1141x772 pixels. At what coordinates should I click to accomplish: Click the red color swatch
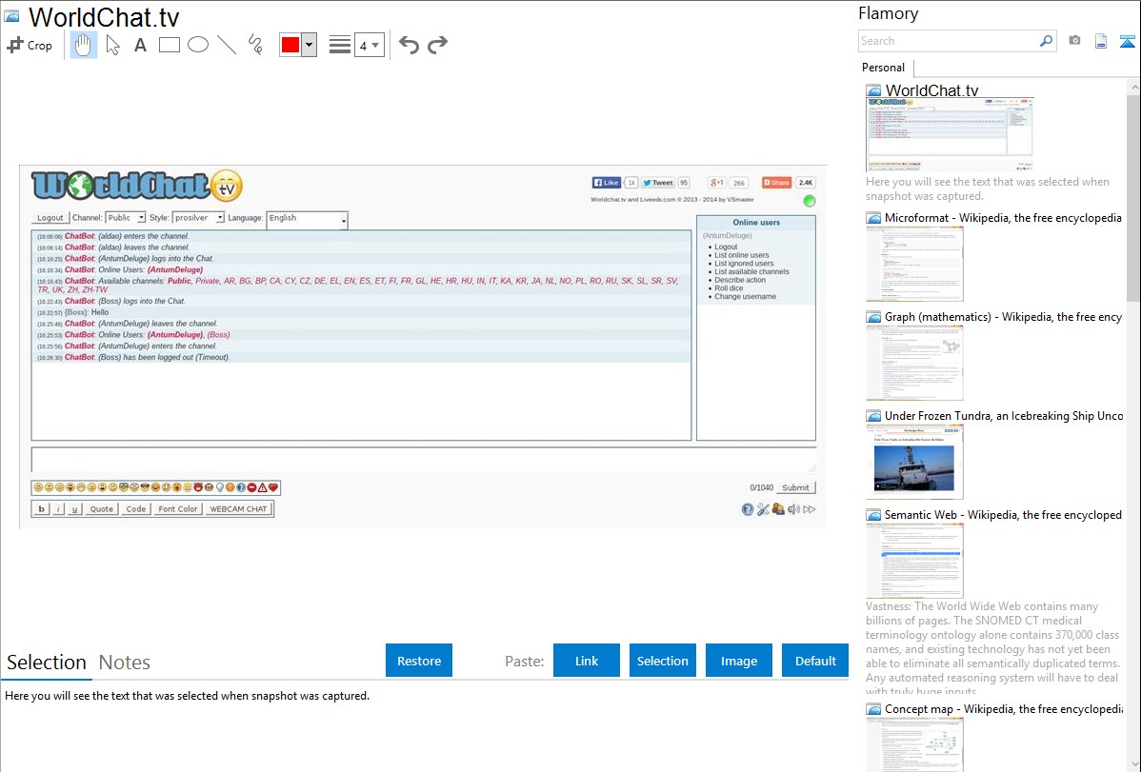(x=290, y=45)
